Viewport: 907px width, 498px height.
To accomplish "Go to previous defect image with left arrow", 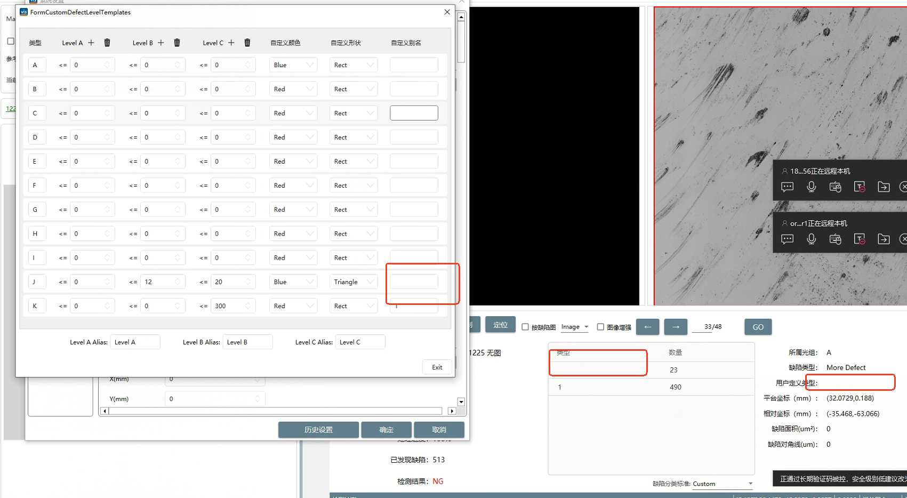I will (647, 327).
